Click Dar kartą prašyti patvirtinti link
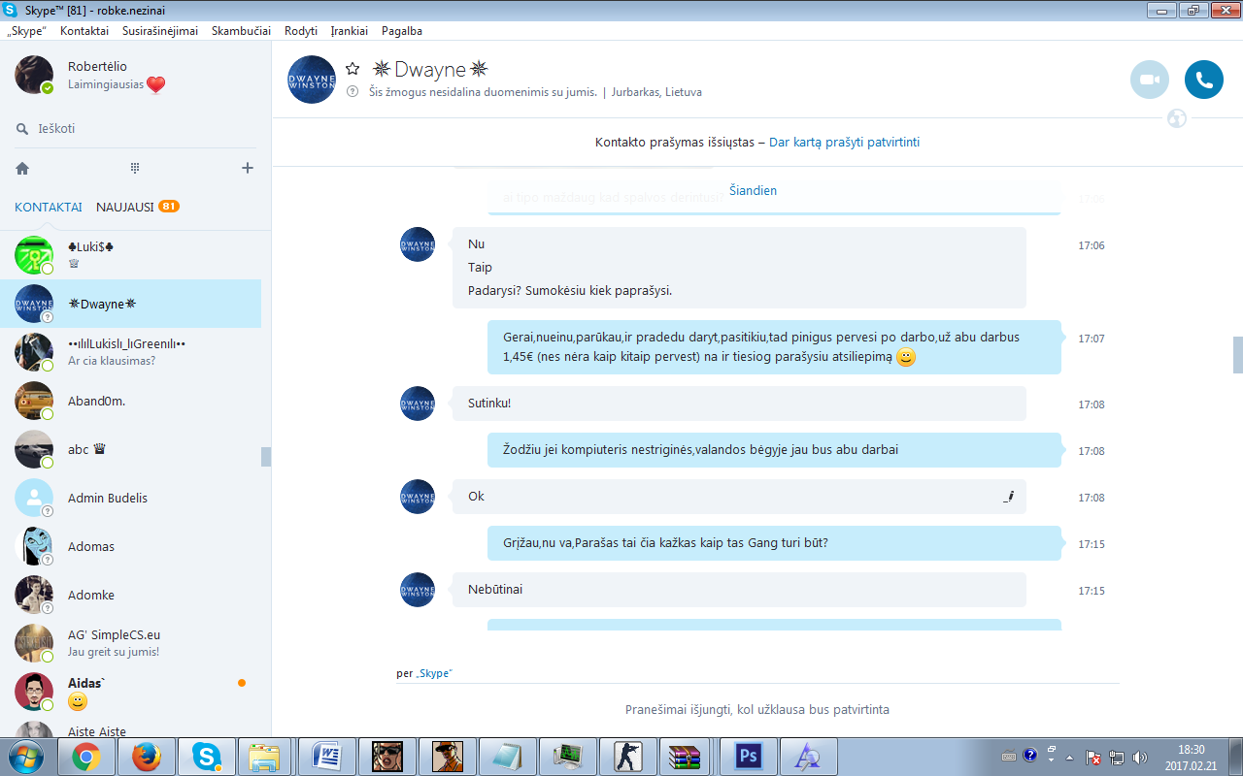 [844, 142]
